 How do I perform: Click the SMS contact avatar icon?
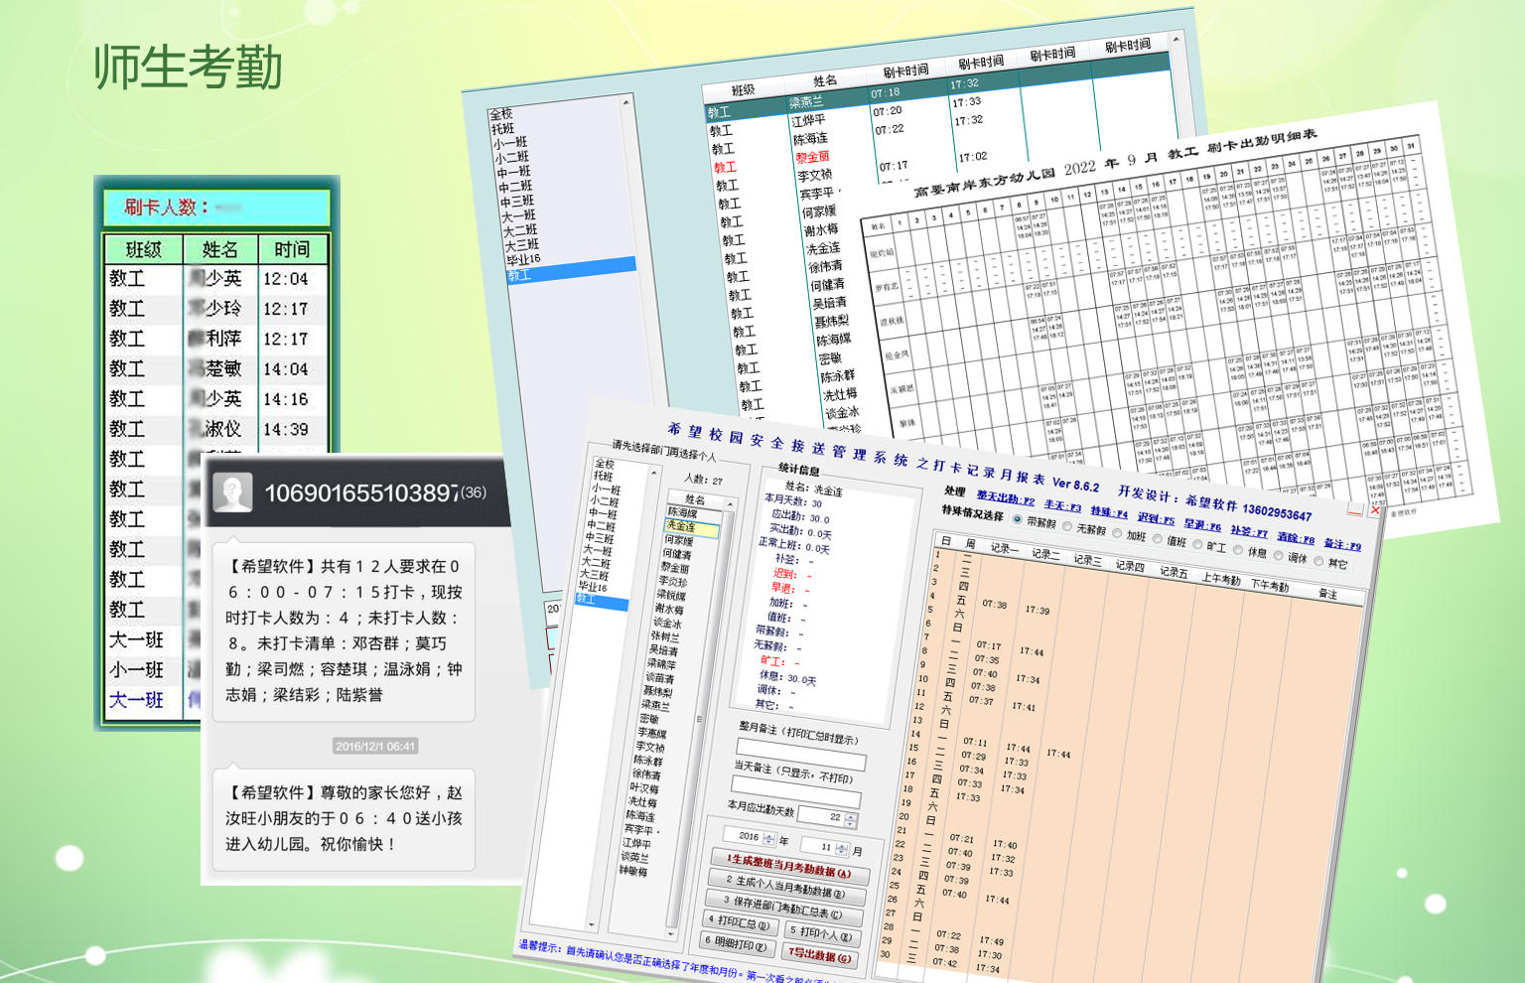(x=233, y=492)
